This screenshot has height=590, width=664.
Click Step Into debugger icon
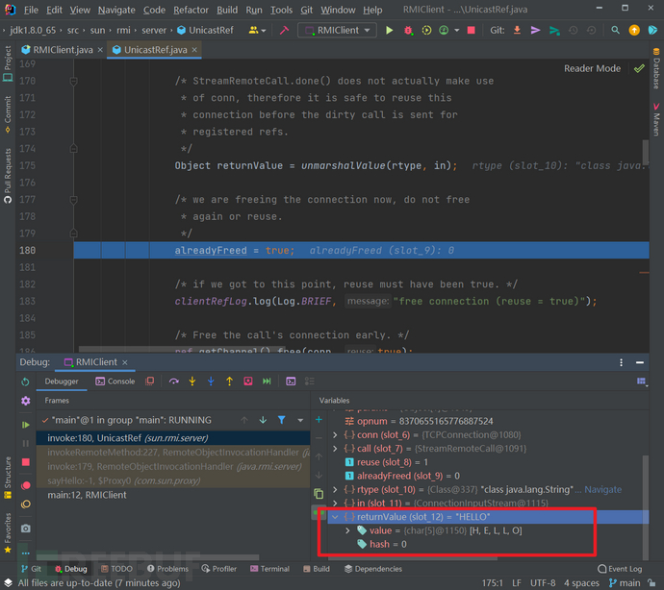[192, 381]
